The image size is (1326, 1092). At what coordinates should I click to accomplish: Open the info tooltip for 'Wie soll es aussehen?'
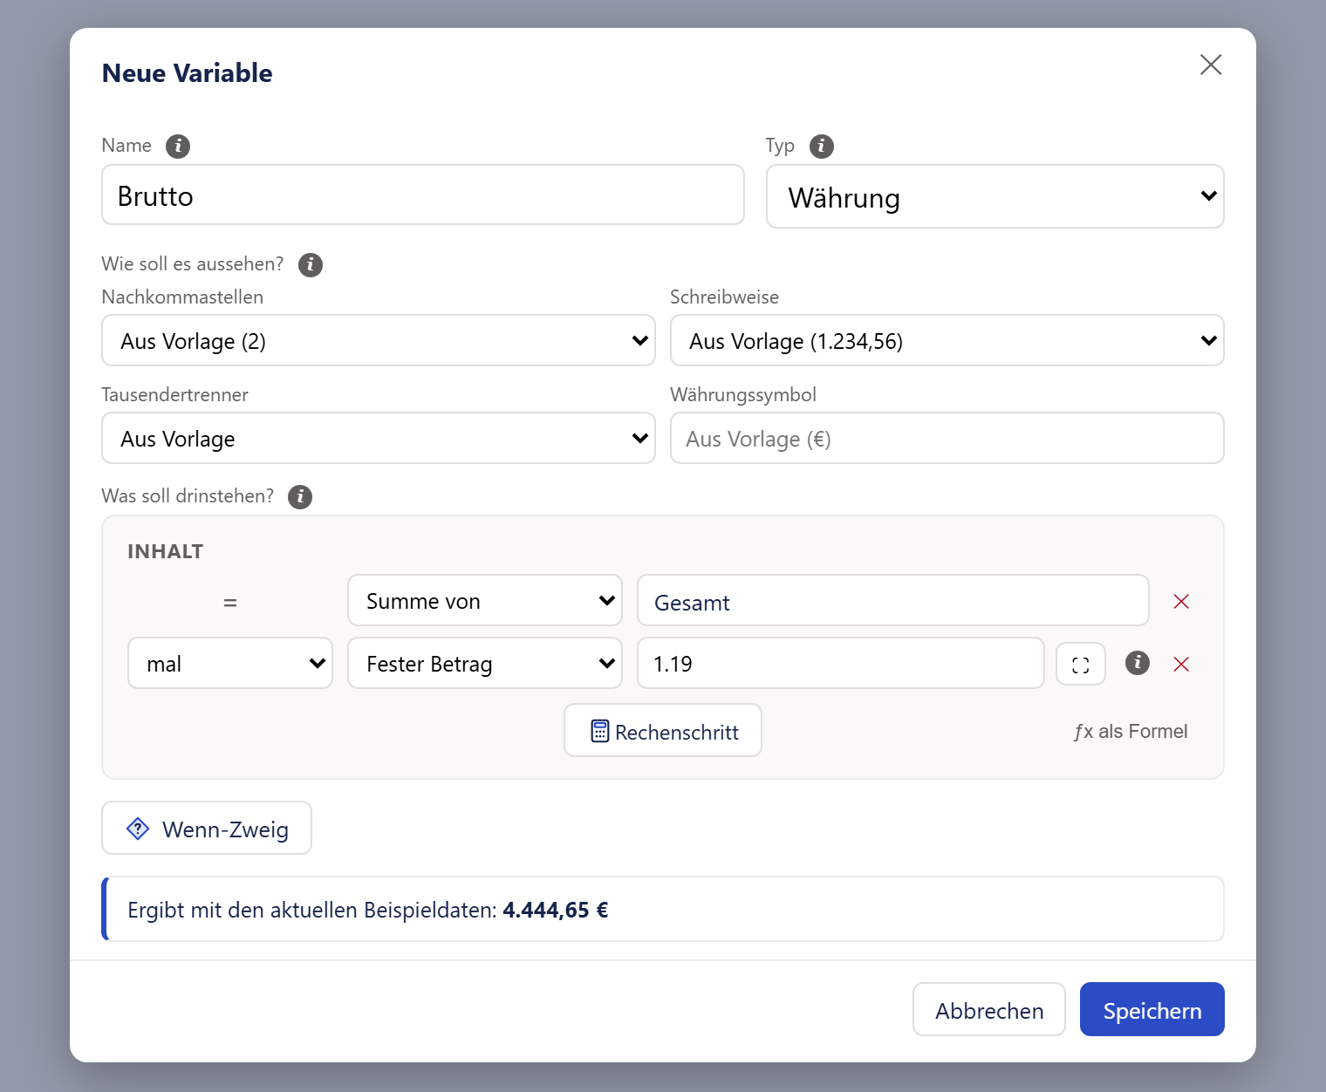(x=311, y=264)
